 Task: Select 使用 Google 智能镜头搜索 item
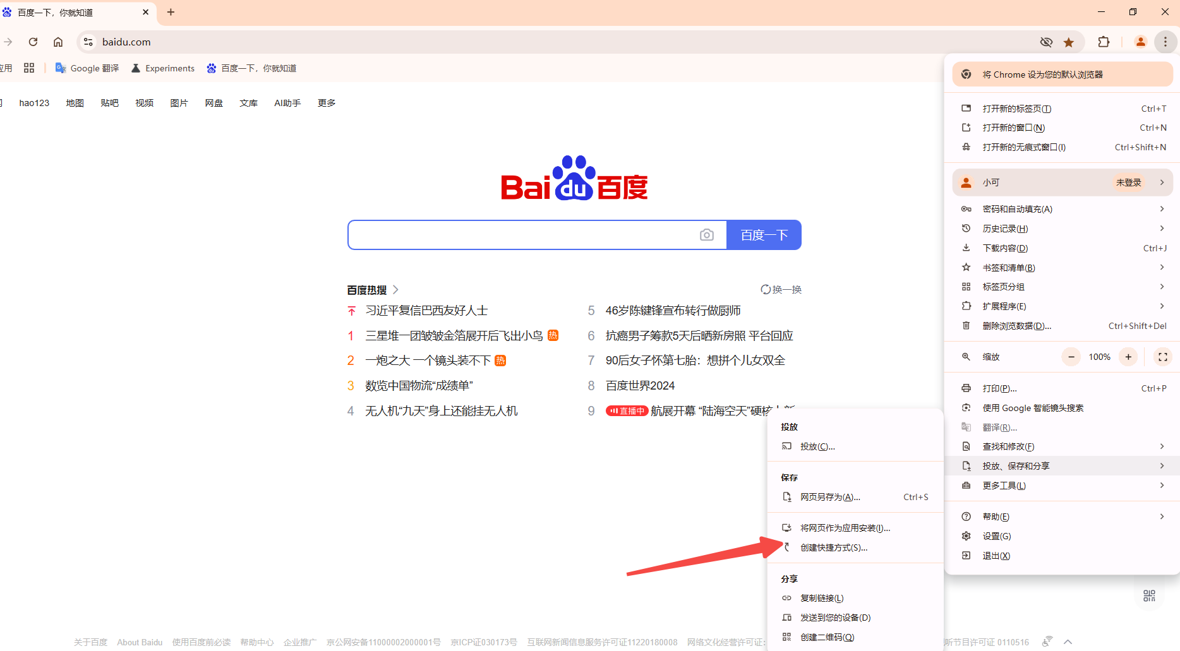click(x=1063, y=408)
